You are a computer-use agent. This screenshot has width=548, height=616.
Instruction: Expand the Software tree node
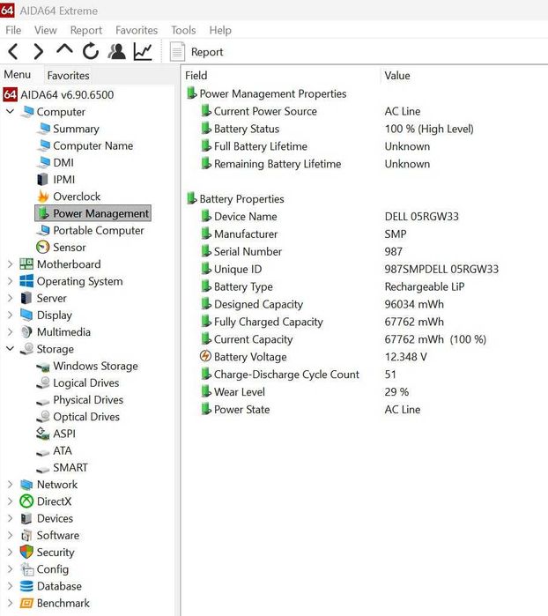point(11,535)
